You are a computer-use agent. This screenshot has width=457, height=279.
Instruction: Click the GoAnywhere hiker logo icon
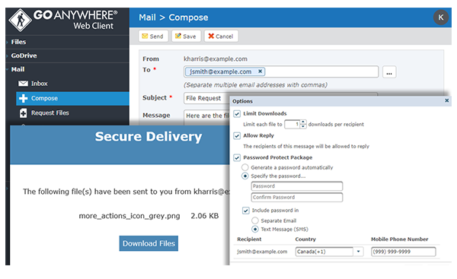click(x=20, y=20)
